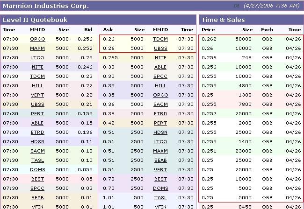The height and width of the screenshot is (209, 304).
Task: Open SPCC link in the 0.03 bid row
Action: point(37,188)
